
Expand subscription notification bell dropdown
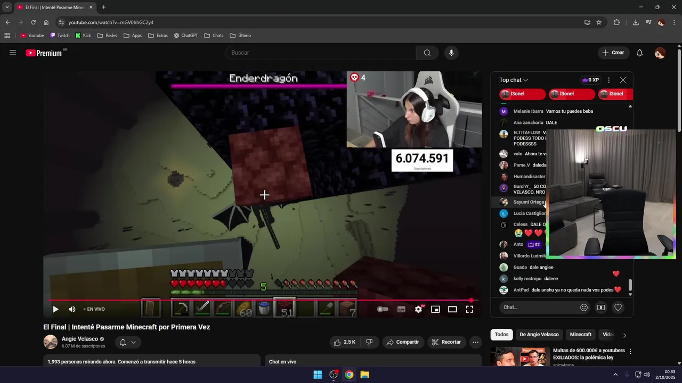point(128,342)
